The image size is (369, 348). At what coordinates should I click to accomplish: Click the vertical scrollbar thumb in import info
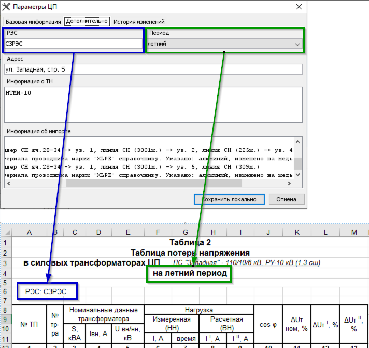pos(297,163)
